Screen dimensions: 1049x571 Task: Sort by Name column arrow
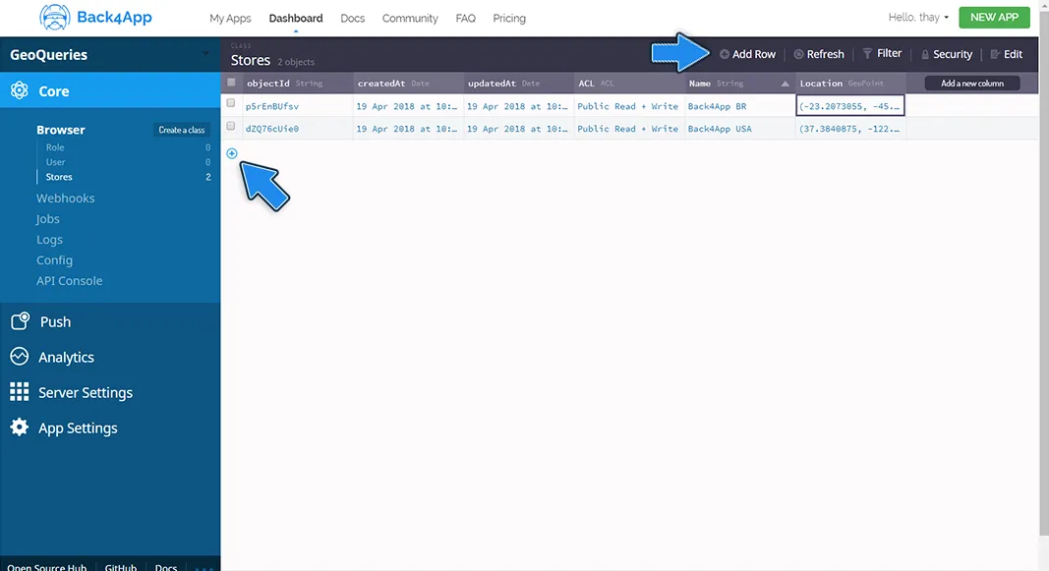point(785,84)
